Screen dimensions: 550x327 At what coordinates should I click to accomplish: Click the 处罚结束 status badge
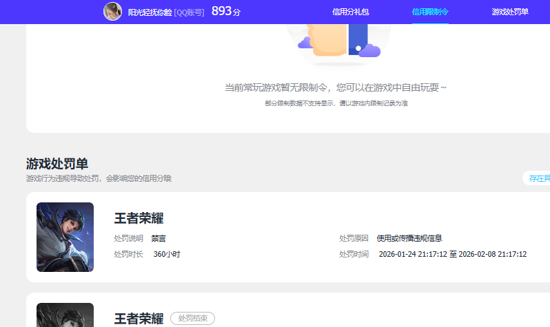[192, 318]
